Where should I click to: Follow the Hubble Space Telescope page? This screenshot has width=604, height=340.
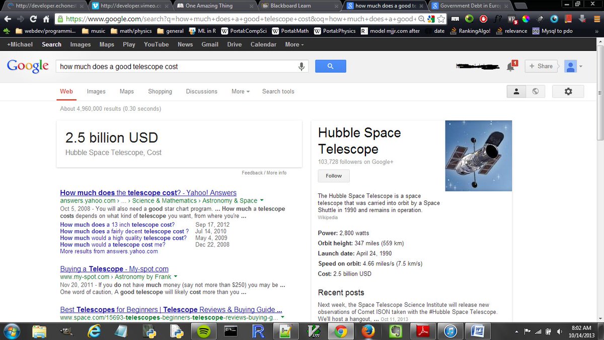tap(334, 176)
